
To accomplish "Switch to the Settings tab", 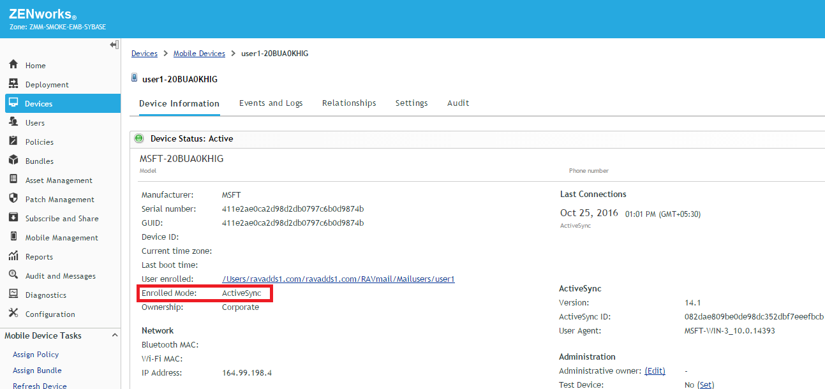I will pyautogui.click(x=412, y=103).
